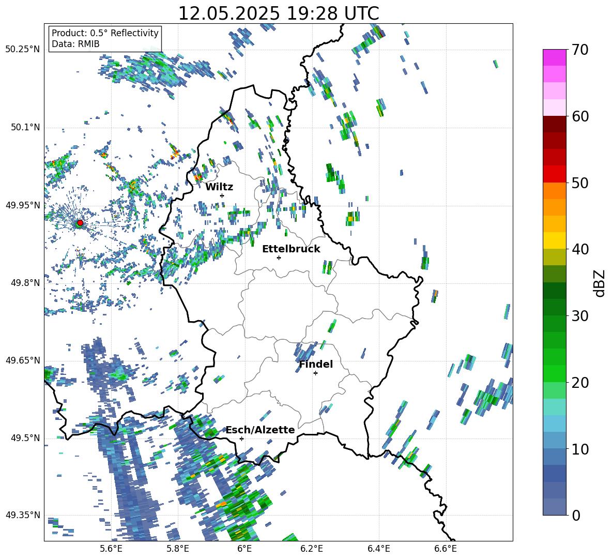
Task: Click the 50.1°N latitude label
Action: 25,127
